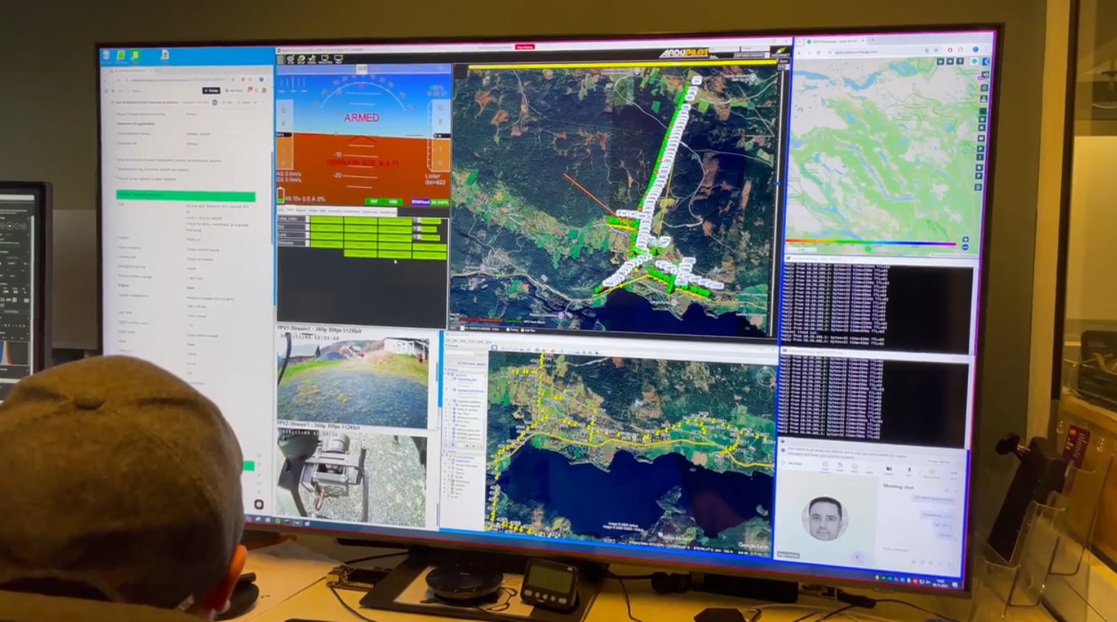The width and height of the screenshot is (1117, 622).
Task: Click the VIBE button on the HUD
Action: click(x=393, y=201)
